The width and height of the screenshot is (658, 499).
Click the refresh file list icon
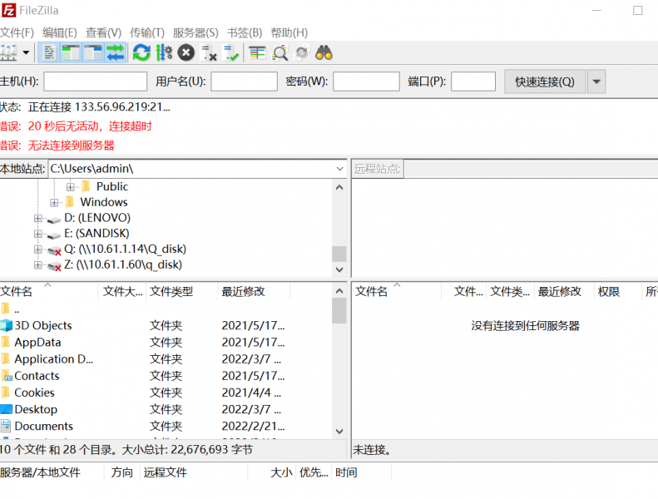click(x=141, y=53)
